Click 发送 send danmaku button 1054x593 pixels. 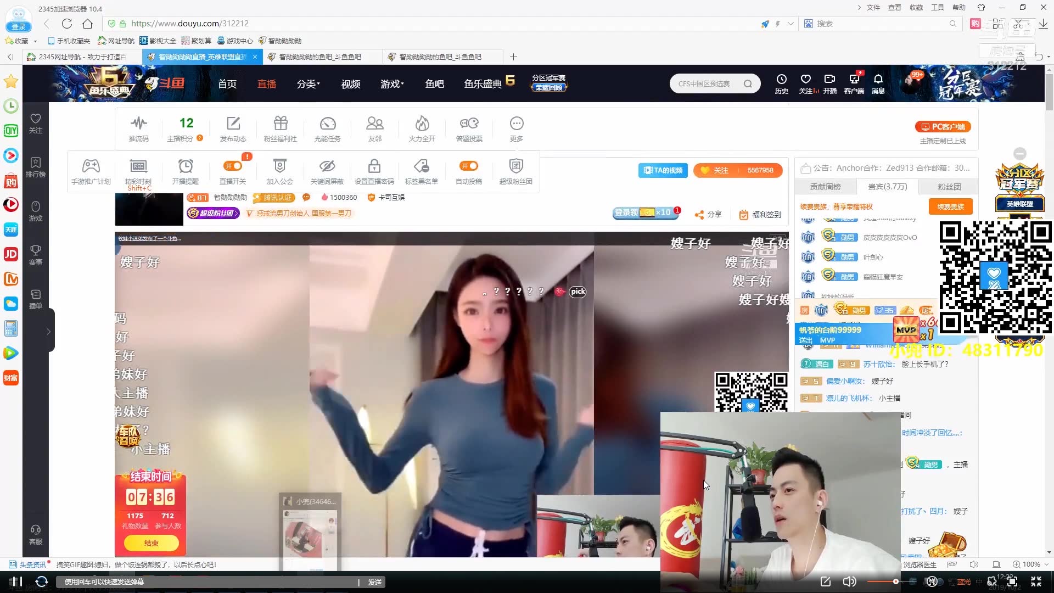coord(375,582)
